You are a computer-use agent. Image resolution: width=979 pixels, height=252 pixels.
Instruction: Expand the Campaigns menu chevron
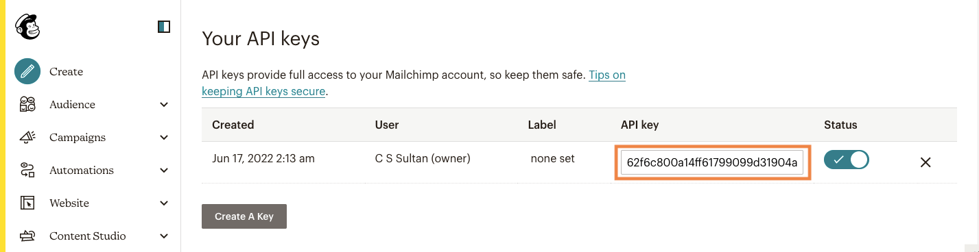tap(164, 138)
